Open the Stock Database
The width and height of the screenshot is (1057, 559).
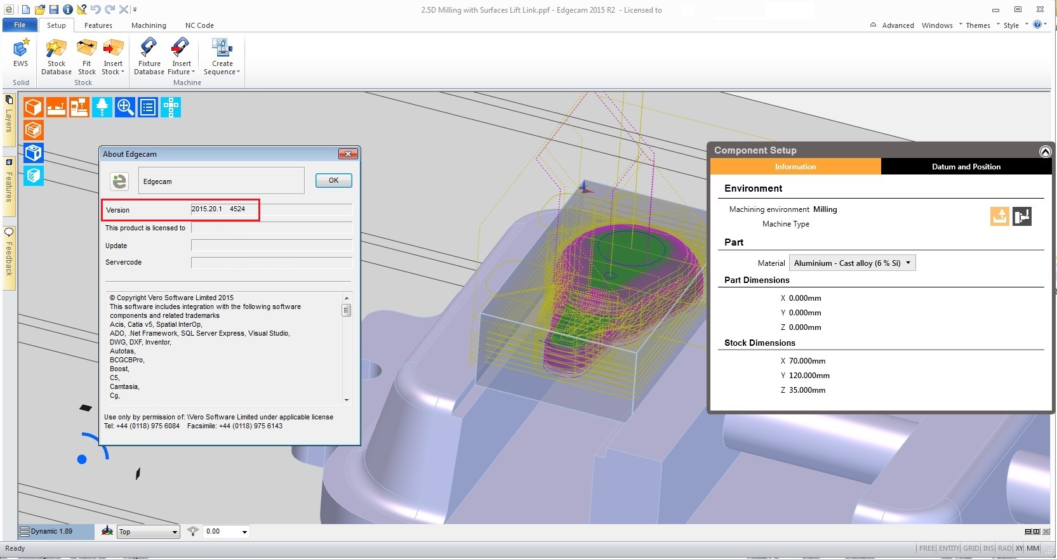tap(57, 57)
